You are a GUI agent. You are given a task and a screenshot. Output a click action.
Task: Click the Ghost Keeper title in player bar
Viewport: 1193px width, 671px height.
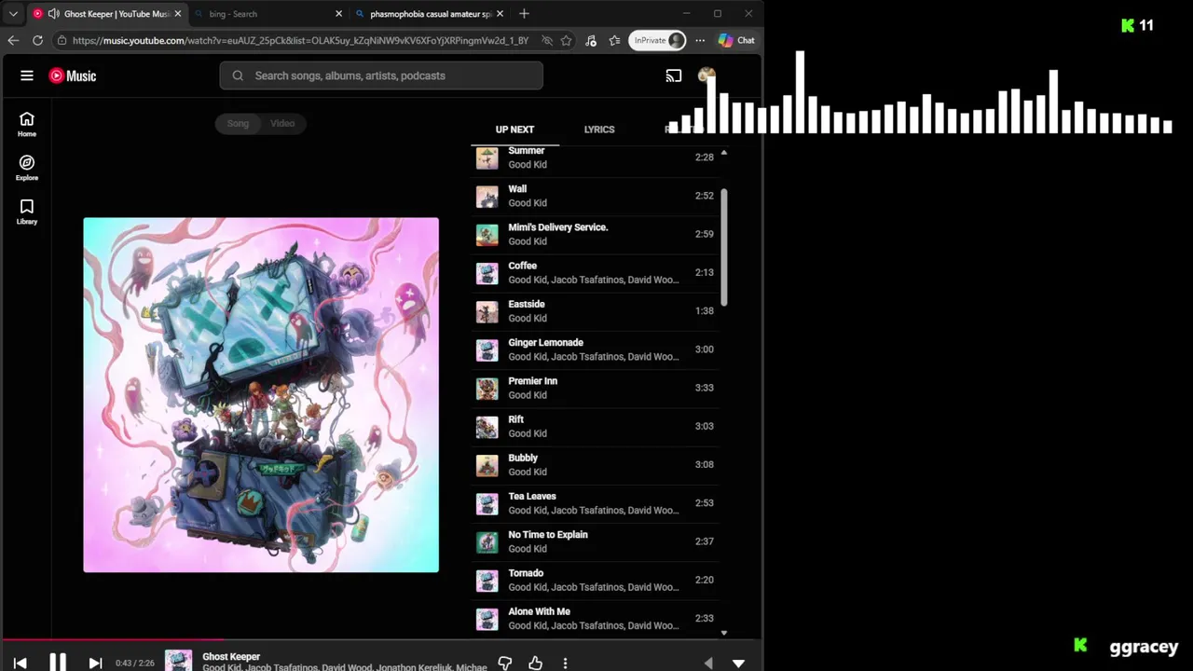click(x=231, y=656)
